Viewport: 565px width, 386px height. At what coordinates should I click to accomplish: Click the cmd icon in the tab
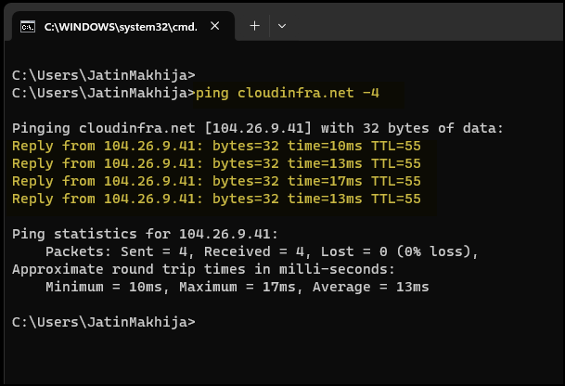pos(28,27)
